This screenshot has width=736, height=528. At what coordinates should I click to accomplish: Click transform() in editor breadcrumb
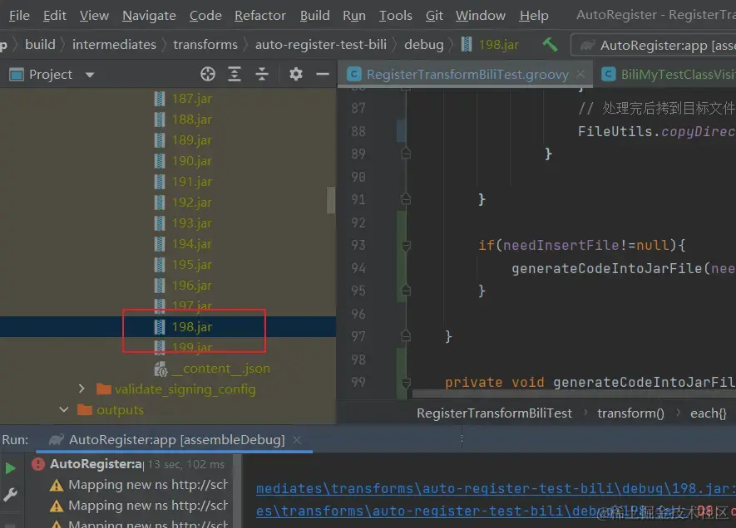pos(630,413)
